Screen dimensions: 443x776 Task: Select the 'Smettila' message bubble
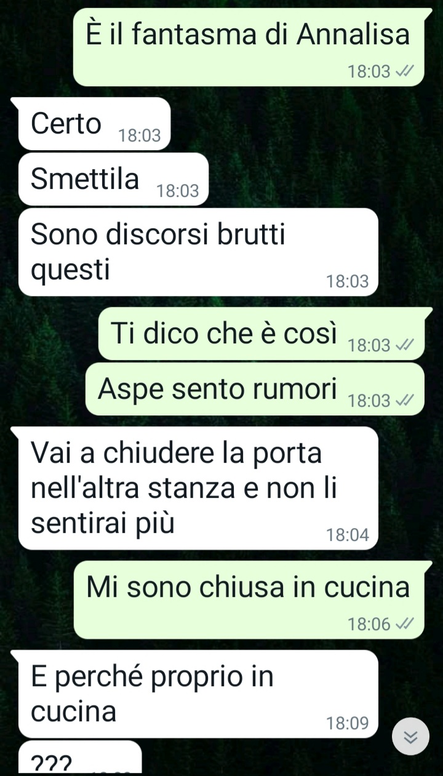(x=114, y=179)
